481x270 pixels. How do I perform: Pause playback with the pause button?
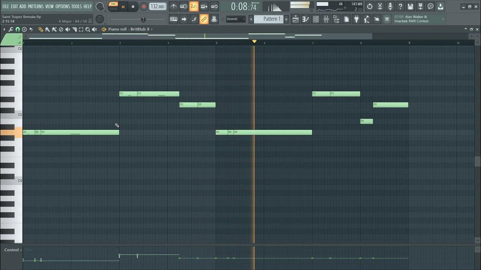(x=123, y=6)
